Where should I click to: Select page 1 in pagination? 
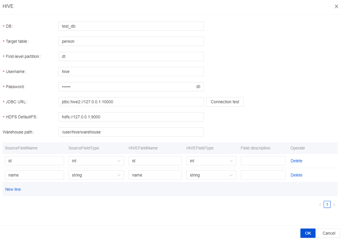coord(327,204)
